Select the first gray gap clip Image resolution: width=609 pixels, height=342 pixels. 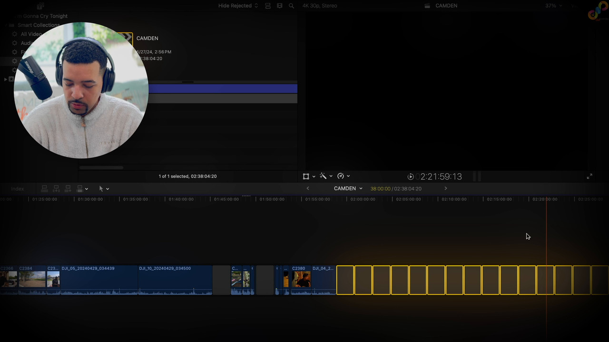(x=221, y=280)
